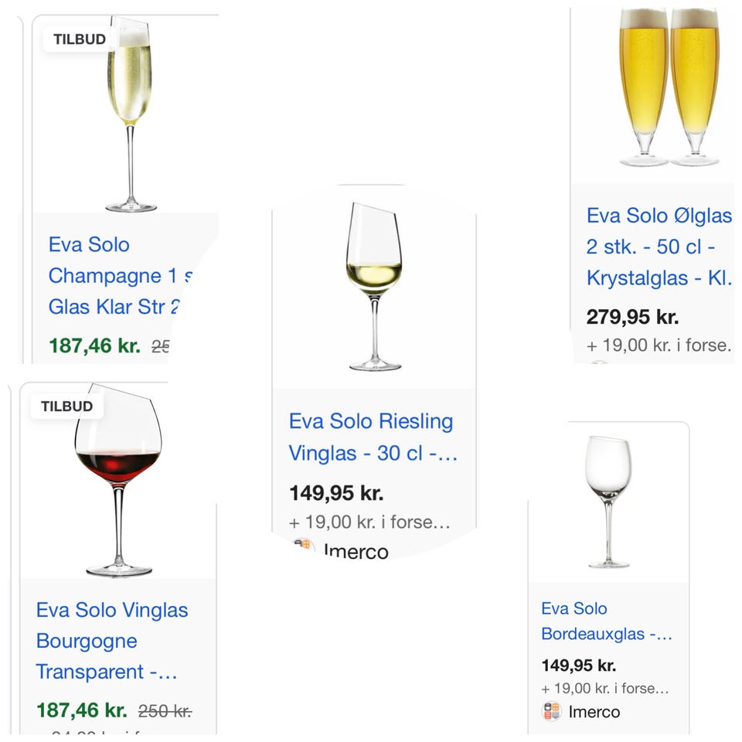The height and width of the screenshot is (742, 742).
Task: Open the Eva Solo Ølglas 2 stk. link
Action: point(659,247)
